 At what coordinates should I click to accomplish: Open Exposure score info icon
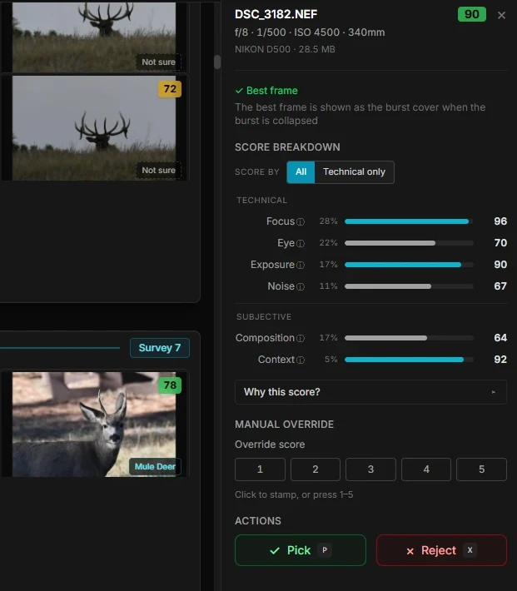[x=301, y=265]
